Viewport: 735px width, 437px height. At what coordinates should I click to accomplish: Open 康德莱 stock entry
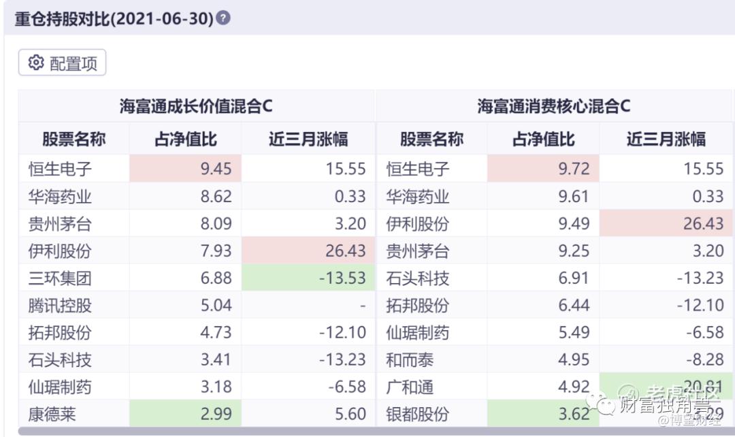pos(51,414)
